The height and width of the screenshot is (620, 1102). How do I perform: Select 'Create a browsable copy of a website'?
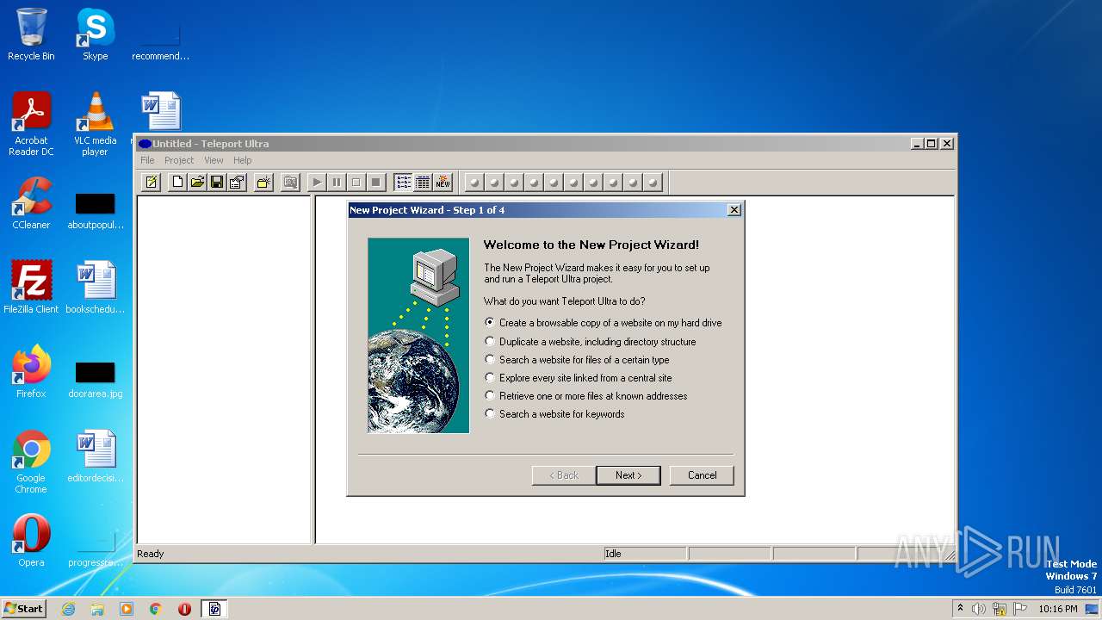pyautogui.click(x=604, y=323)
